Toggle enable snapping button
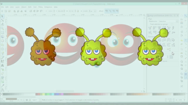 coord(186,16)
